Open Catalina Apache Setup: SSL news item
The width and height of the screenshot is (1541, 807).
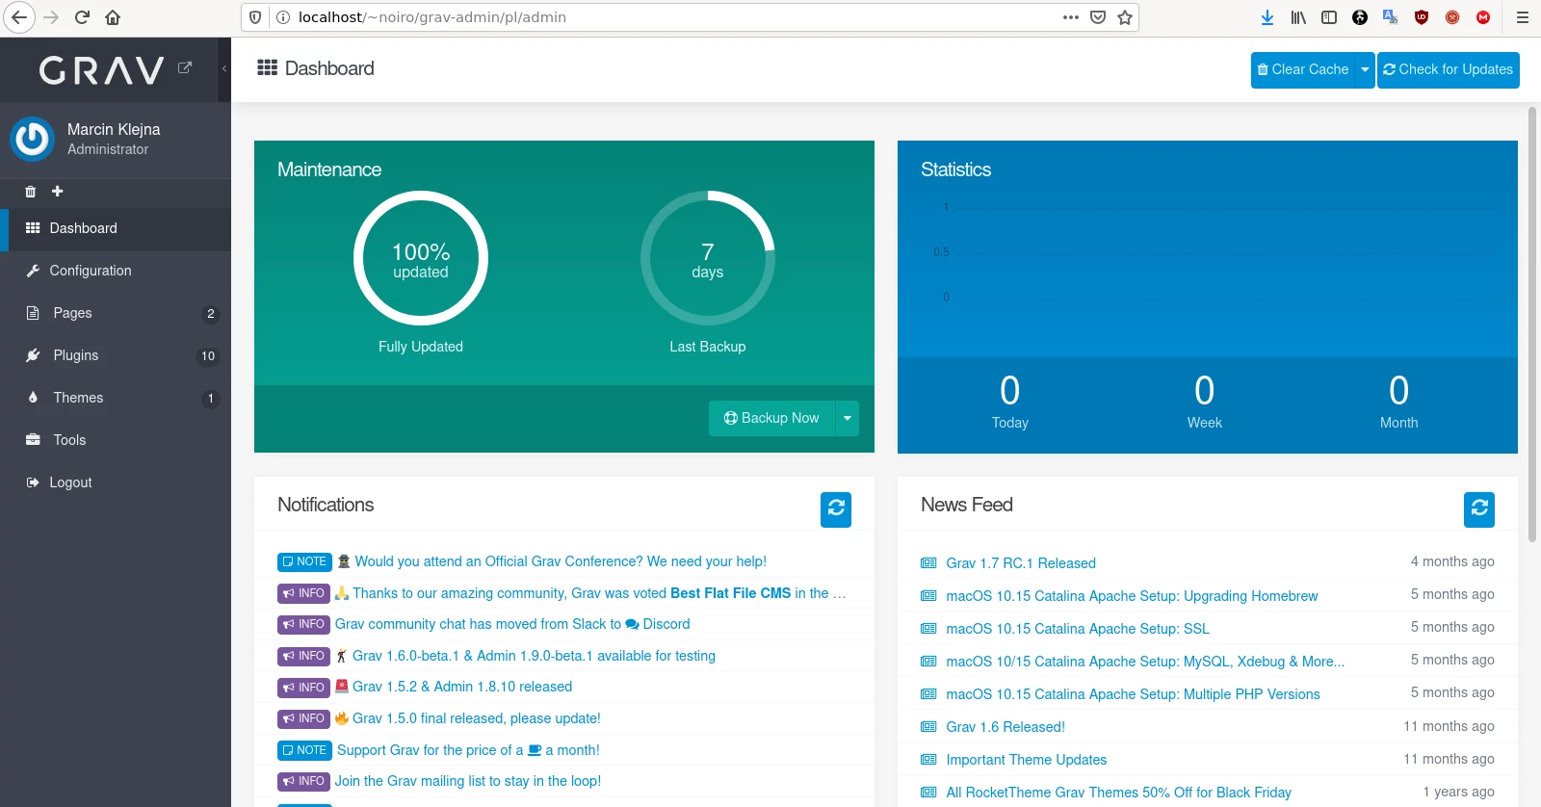pos(1078,629)
